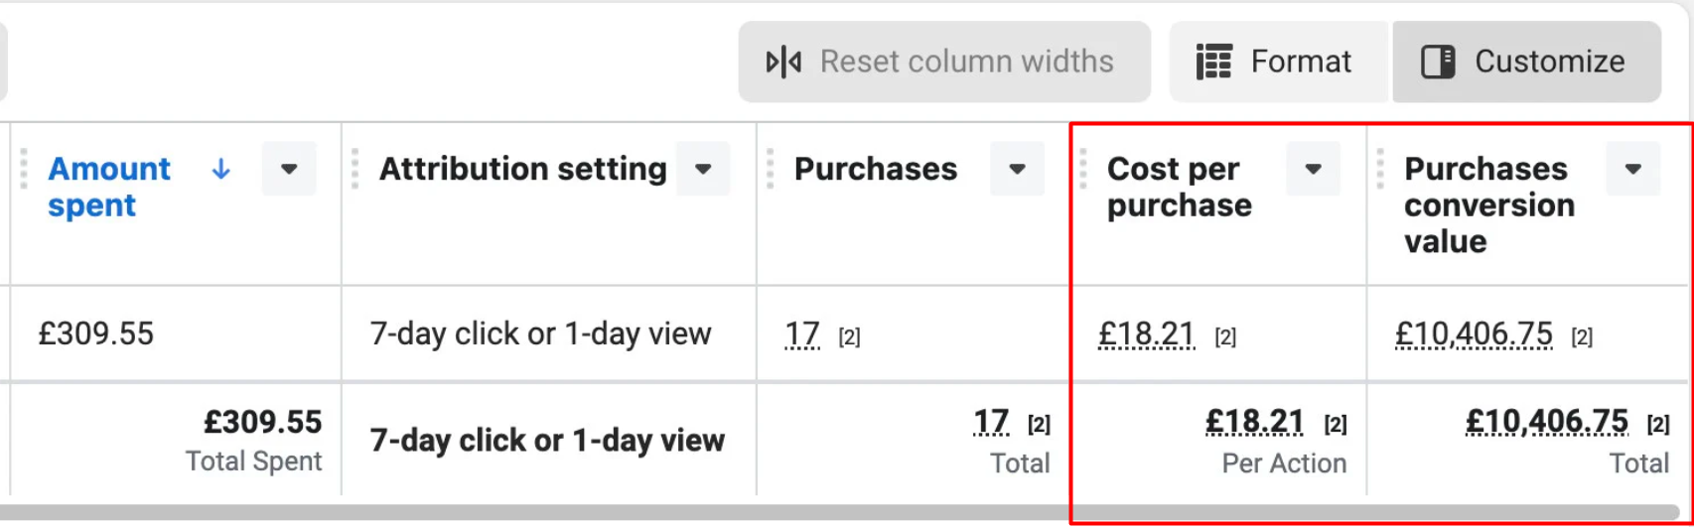Screen dimensions: 1694x527
Task: Open the Amount spent column dropdown
Action: click(x=289, y=170)
